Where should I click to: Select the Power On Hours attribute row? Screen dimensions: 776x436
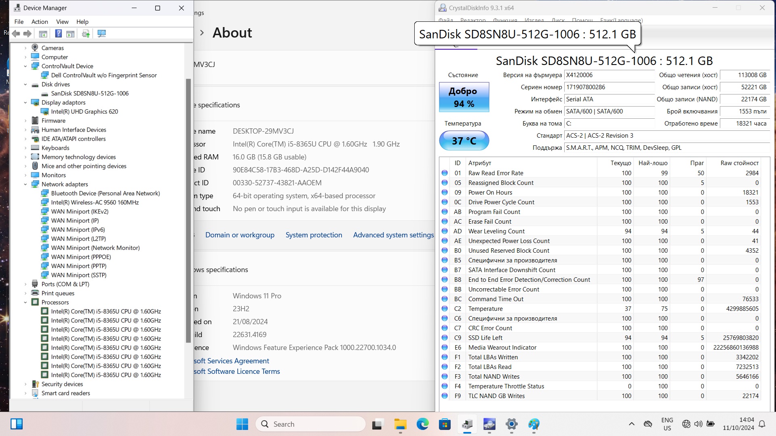(601, 193)
